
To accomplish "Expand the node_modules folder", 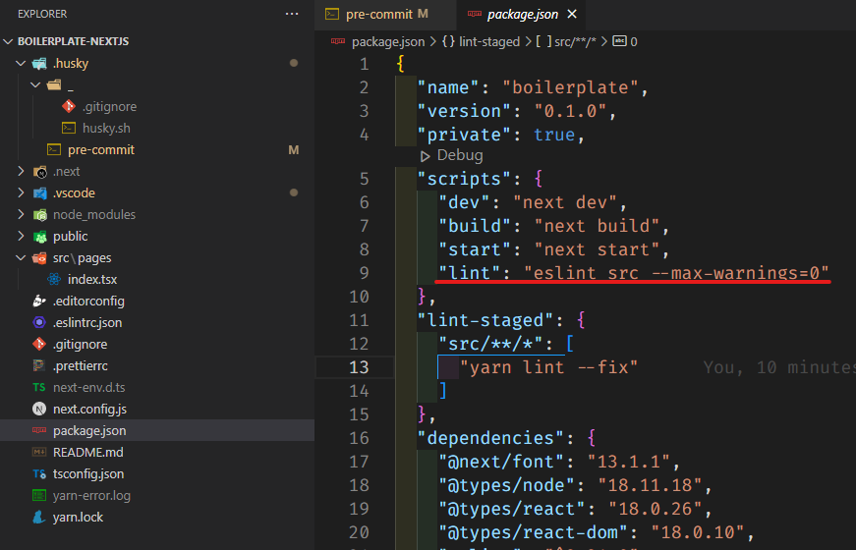I will click(x=23, y=214).
